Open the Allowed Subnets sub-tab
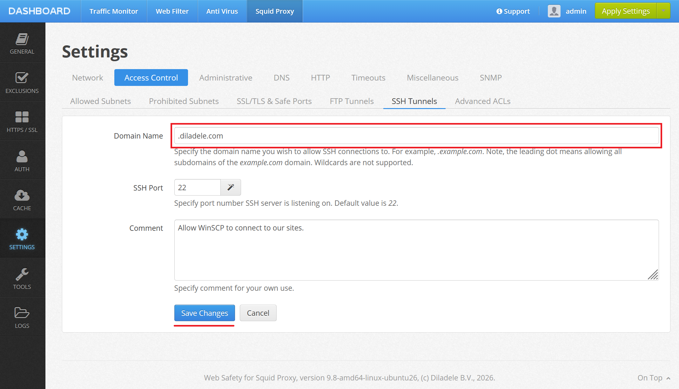 pos(101,101)
